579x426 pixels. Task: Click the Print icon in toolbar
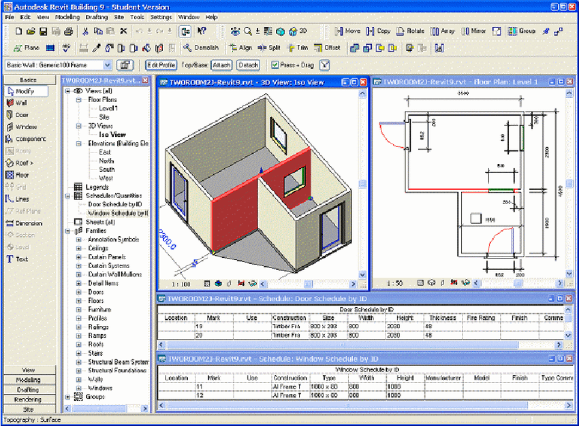69,31
